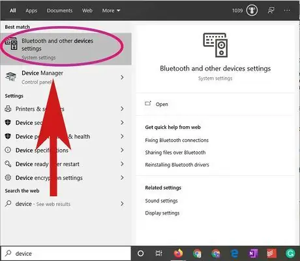Click the Printers & scanners printer icon
The height and width of the screenshot is (261, 300).
pos(8,109)
